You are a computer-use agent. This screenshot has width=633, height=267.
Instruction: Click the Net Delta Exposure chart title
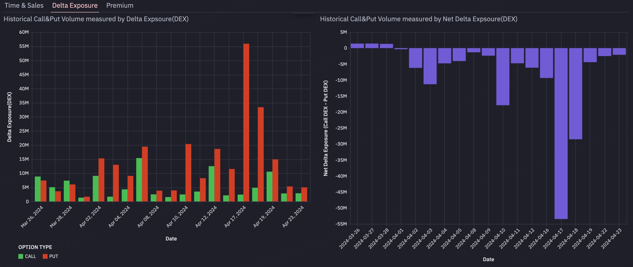tap(418, 19)
